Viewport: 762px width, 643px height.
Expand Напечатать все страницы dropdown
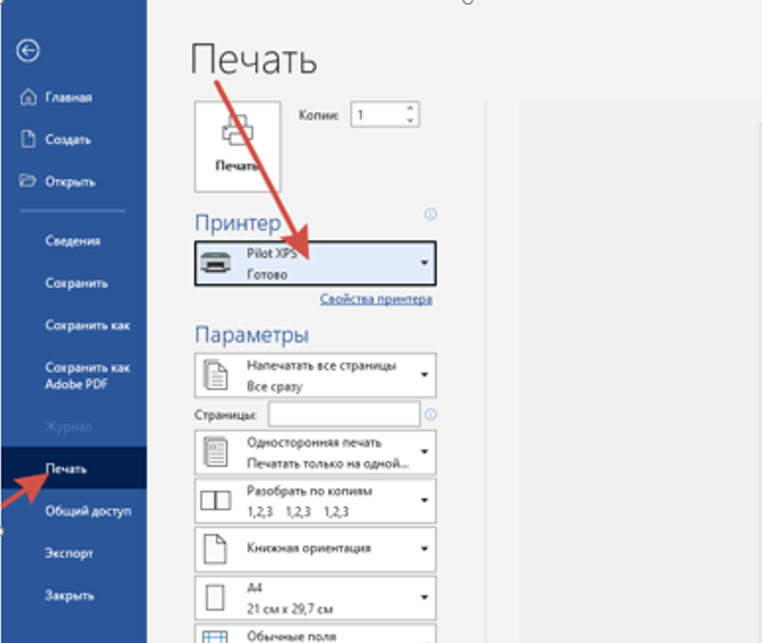[316, 376]
